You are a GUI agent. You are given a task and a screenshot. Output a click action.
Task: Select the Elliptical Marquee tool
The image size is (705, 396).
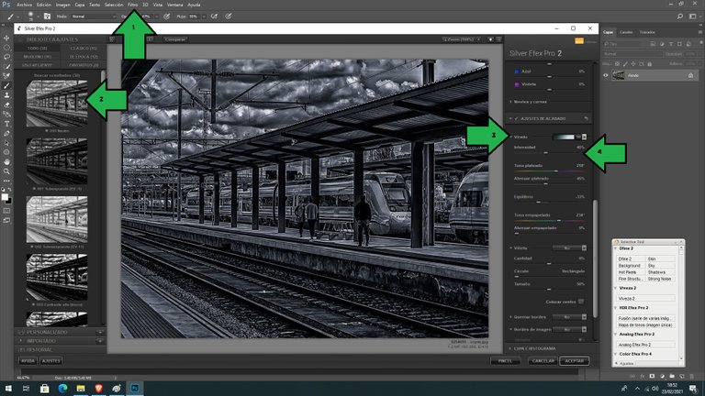[6, 47]
